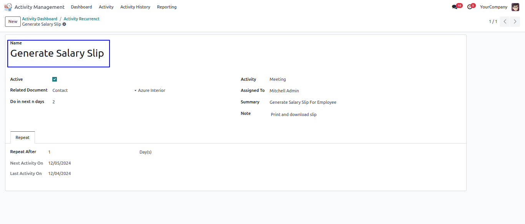
Task: Open the activities clock icon
Action: (470, 7)
